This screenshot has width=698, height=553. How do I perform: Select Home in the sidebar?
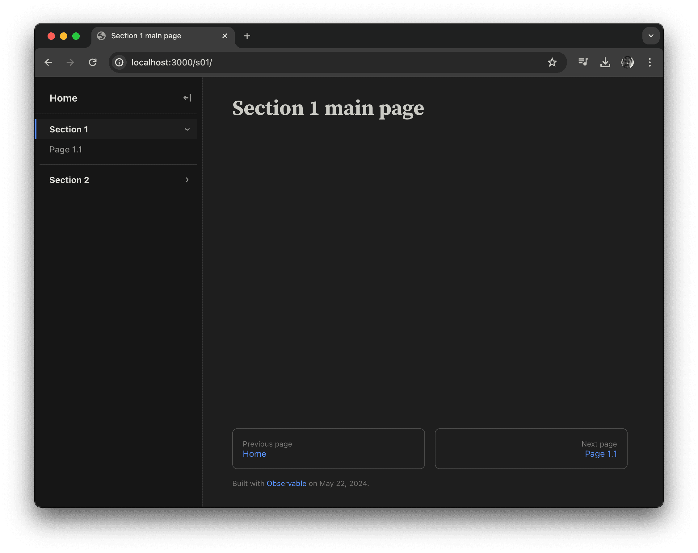point(63,98)
